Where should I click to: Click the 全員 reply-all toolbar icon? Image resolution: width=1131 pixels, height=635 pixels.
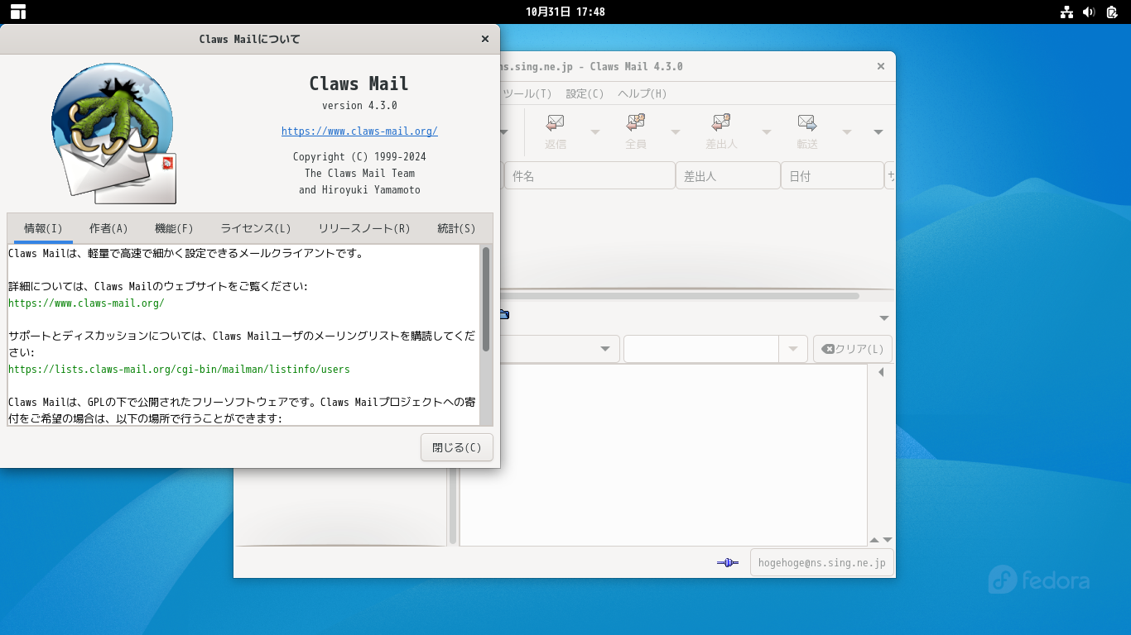(x=636, y=123)
